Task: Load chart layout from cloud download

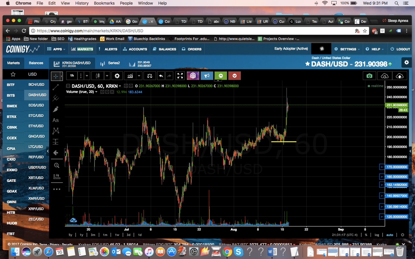Action: pyautogui.click(x=385, y=76)
